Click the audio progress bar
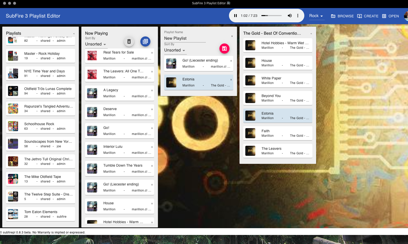408x244 pixels. click(271, 16)
